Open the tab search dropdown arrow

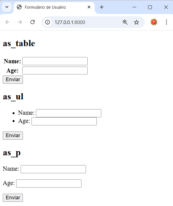[x=7, y=7]
